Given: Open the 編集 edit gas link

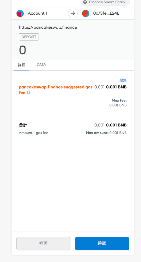Looking at the screenshot, I should click(123, 80).
